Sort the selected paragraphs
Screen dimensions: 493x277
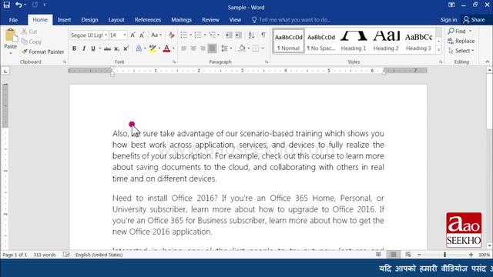tap(251, 35)
